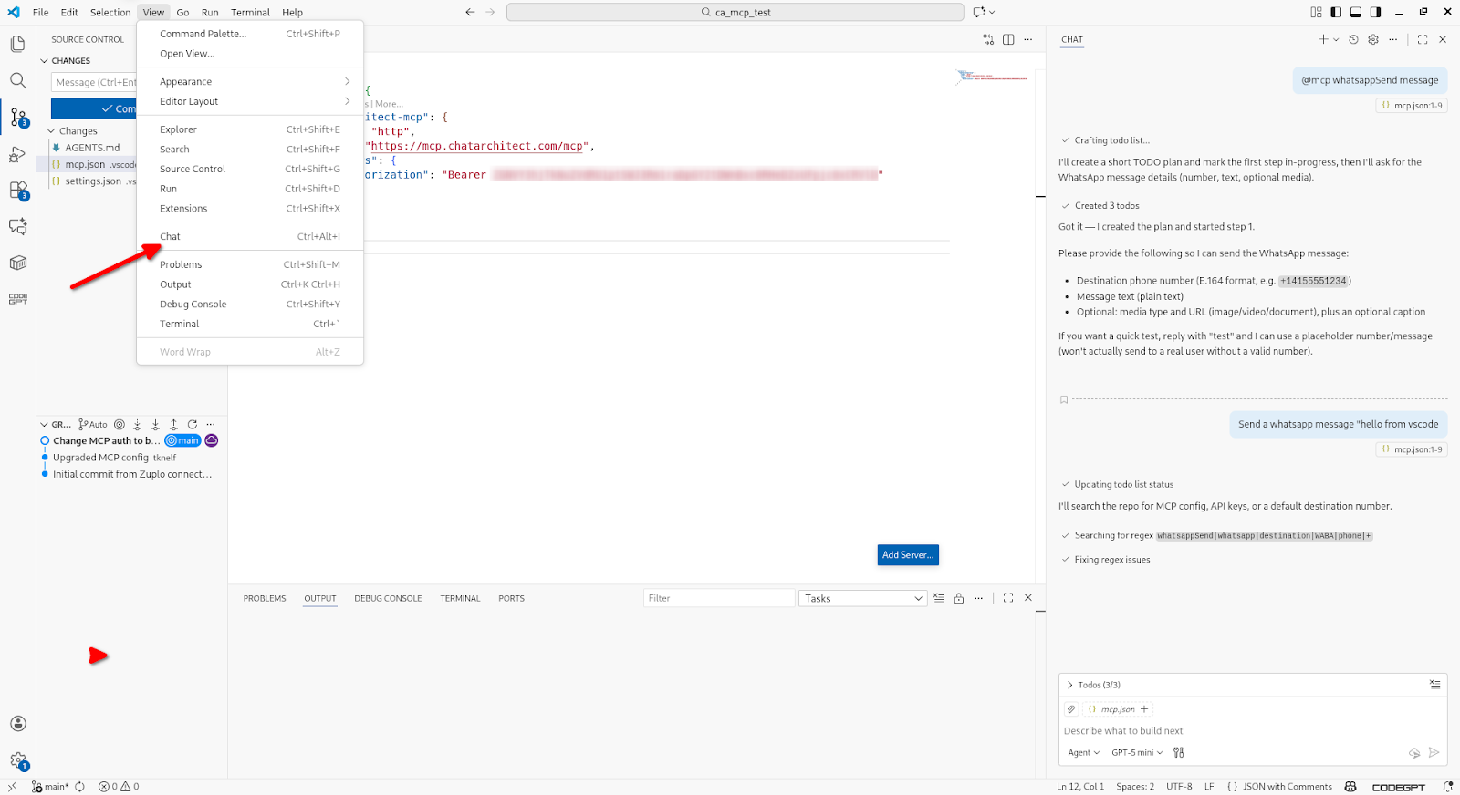Screen dimensions: 1460x795
Task: Toggle bottom panel visibility
Action: (1356, 12)
